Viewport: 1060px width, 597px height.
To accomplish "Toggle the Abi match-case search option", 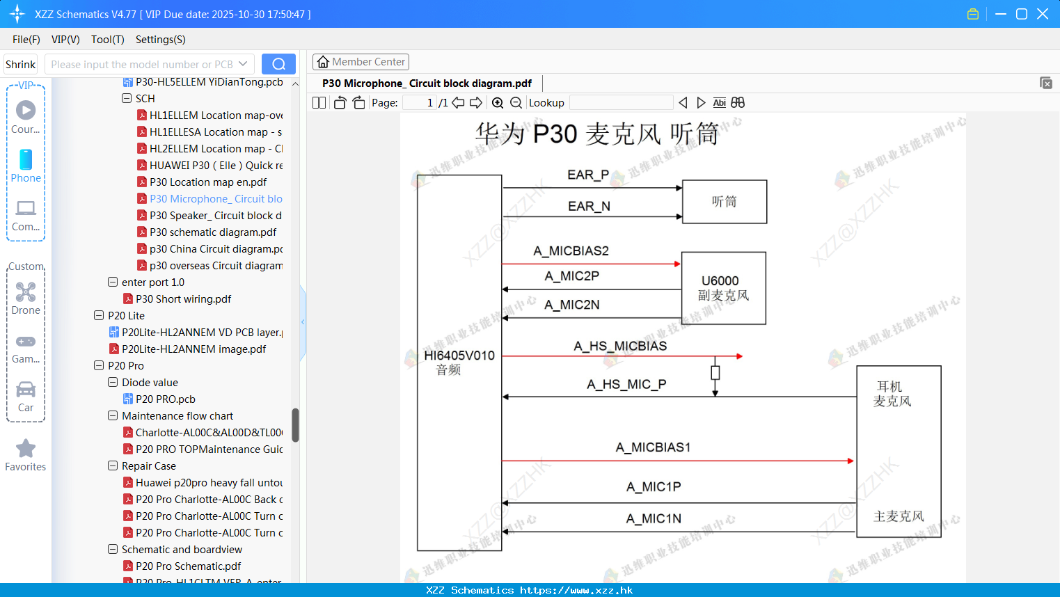I will coord(719,103).
